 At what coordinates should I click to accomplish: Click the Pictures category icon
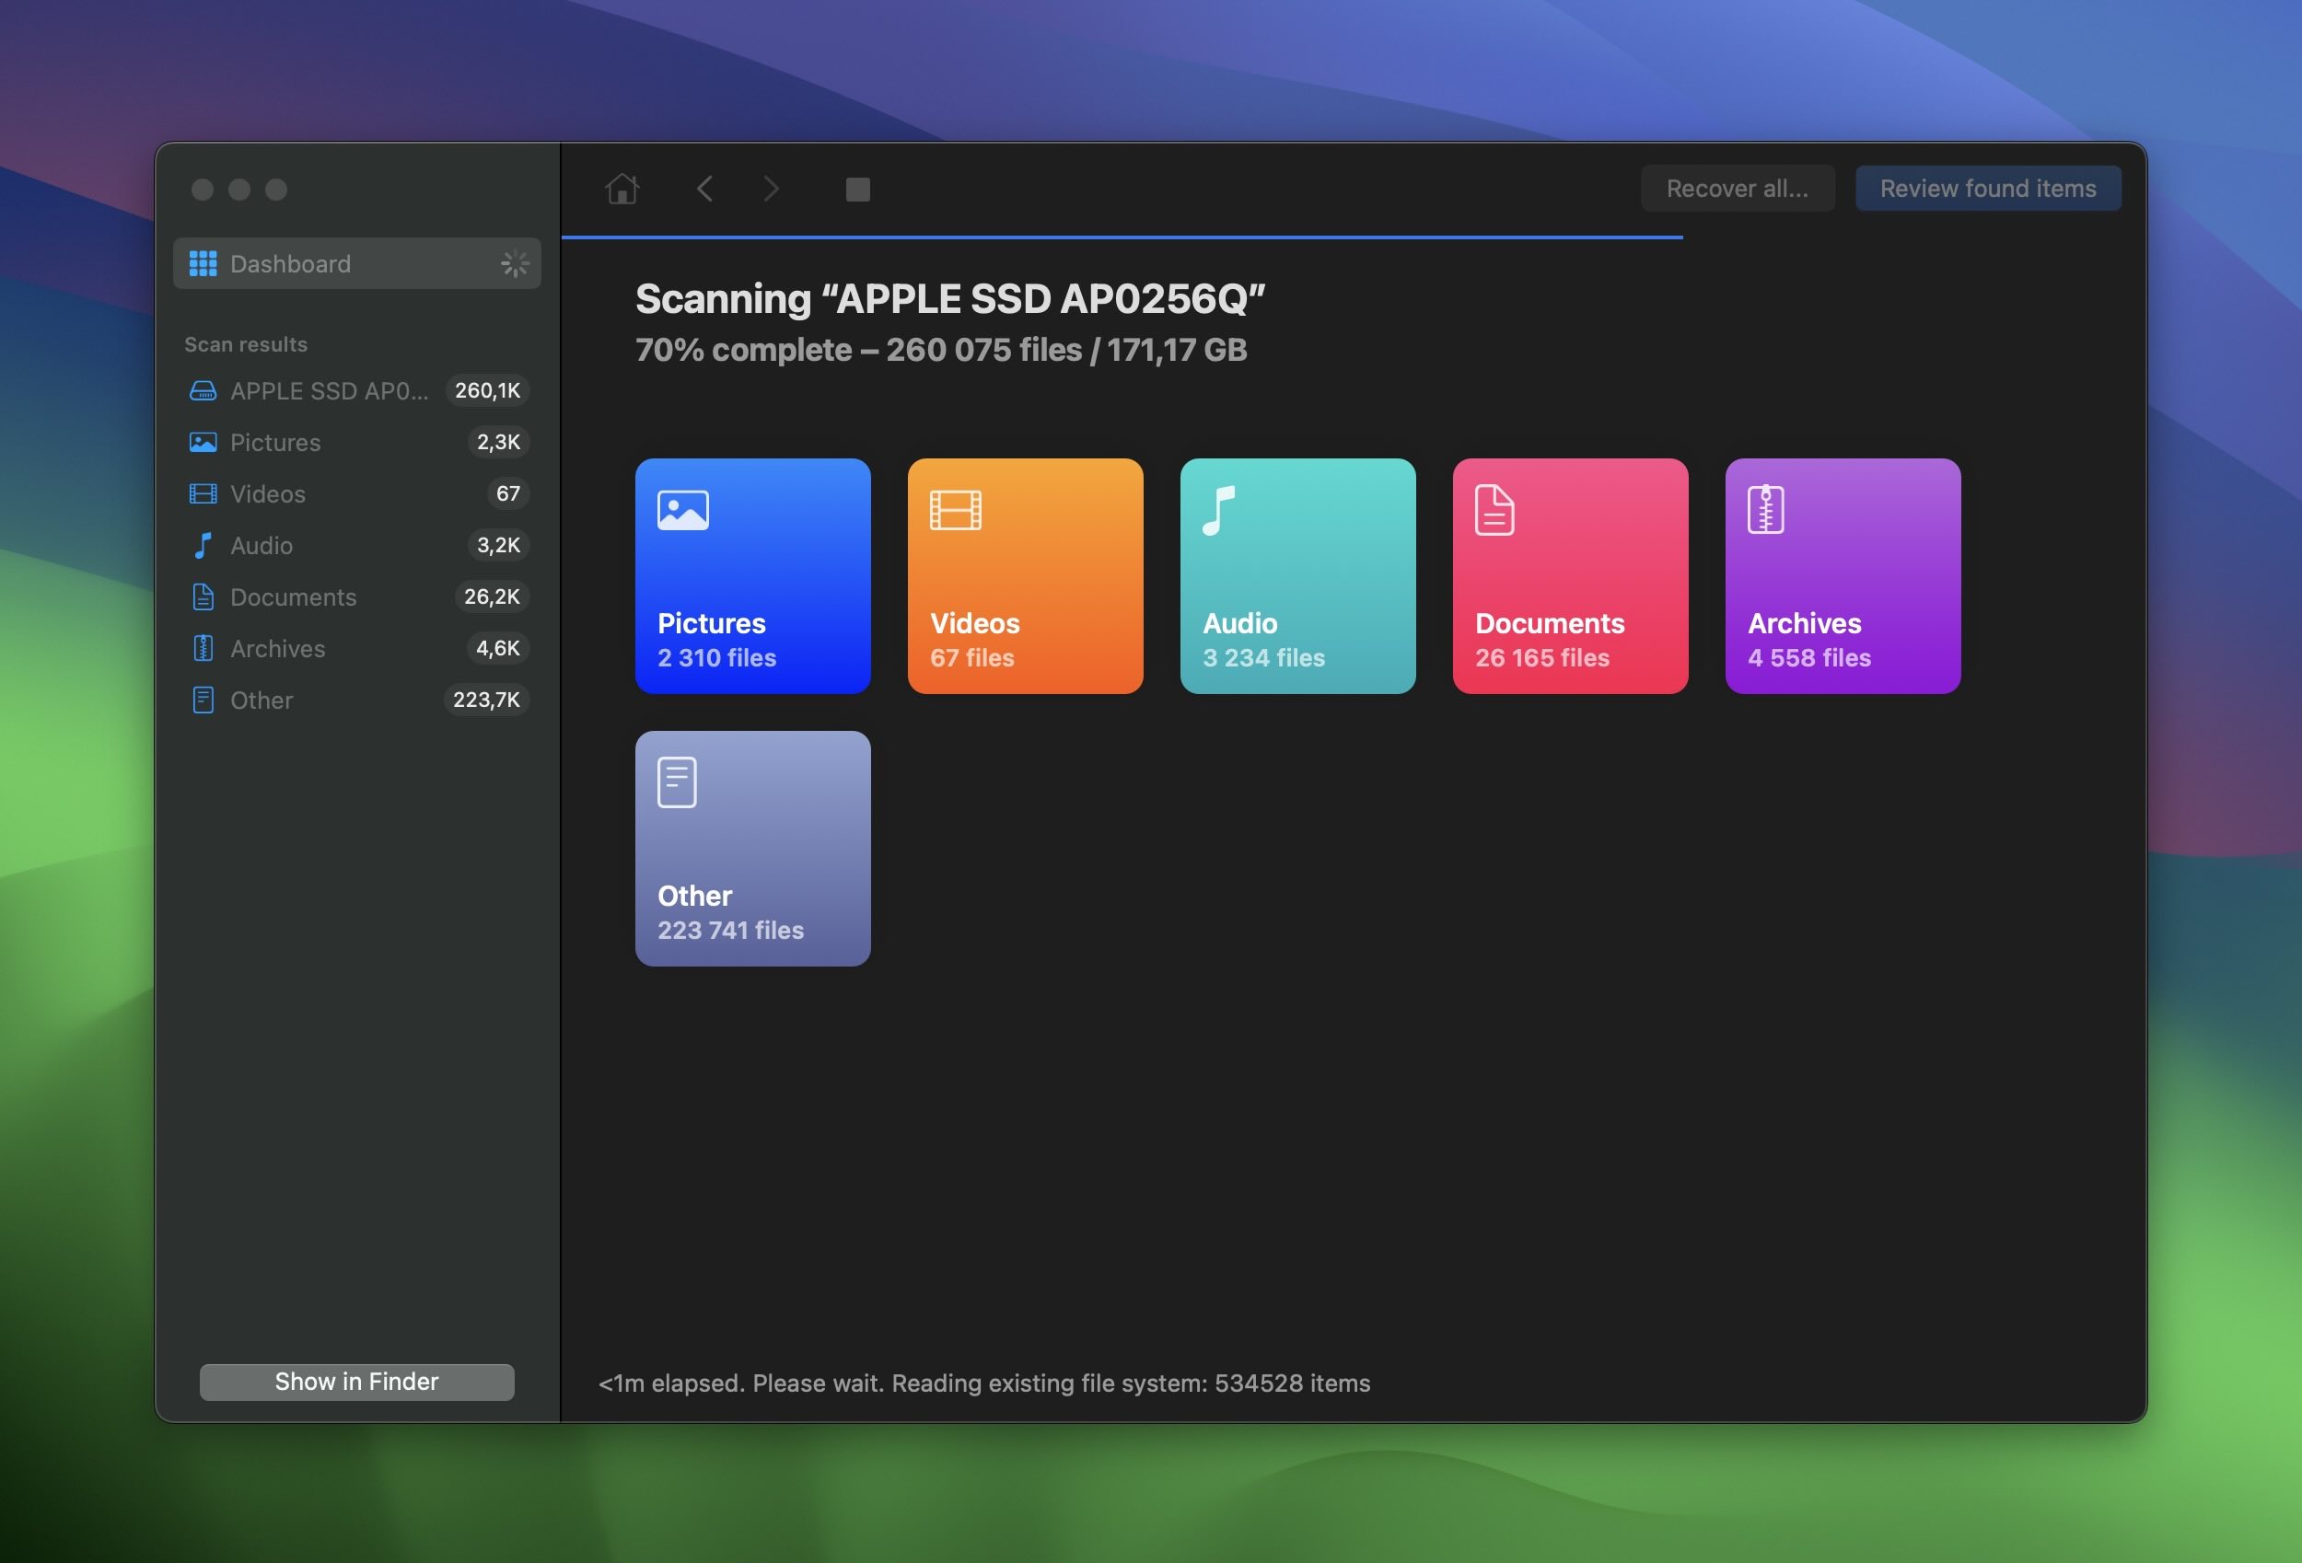682,507
